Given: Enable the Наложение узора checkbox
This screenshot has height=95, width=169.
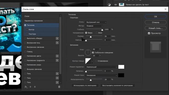Looking at the screenshot, I should point(25,65).
